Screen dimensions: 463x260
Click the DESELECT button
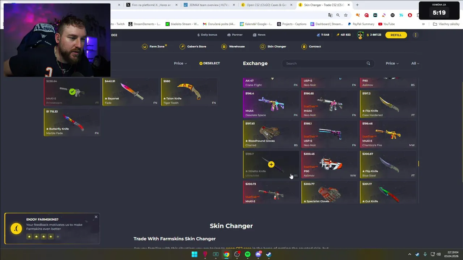(209, 63)
